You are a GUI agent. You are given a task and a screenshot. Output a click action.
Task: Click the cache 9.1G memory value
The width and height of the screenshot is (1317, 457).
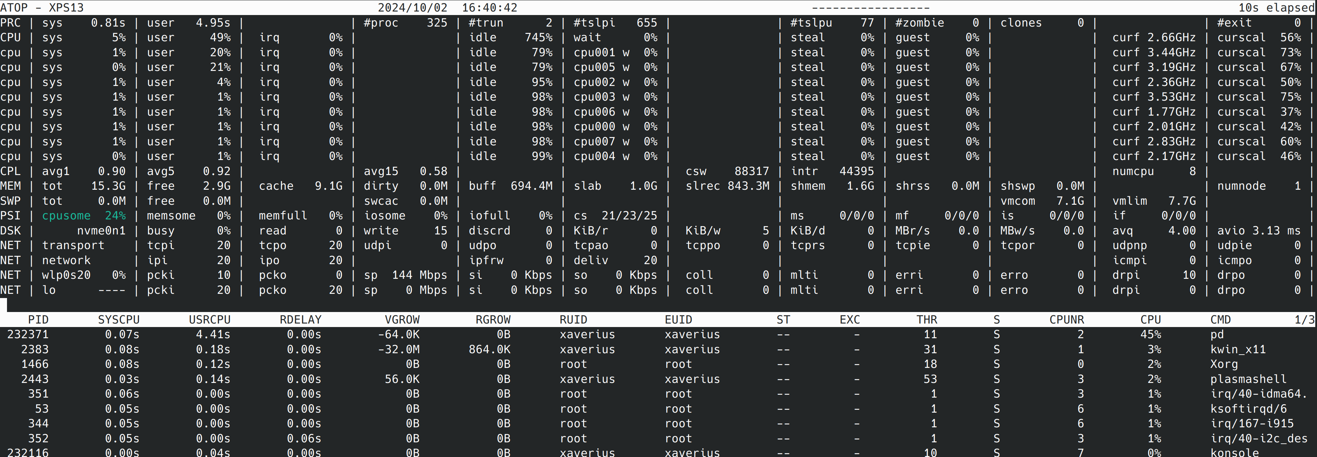pyautogui.click(x=300, y=186)
